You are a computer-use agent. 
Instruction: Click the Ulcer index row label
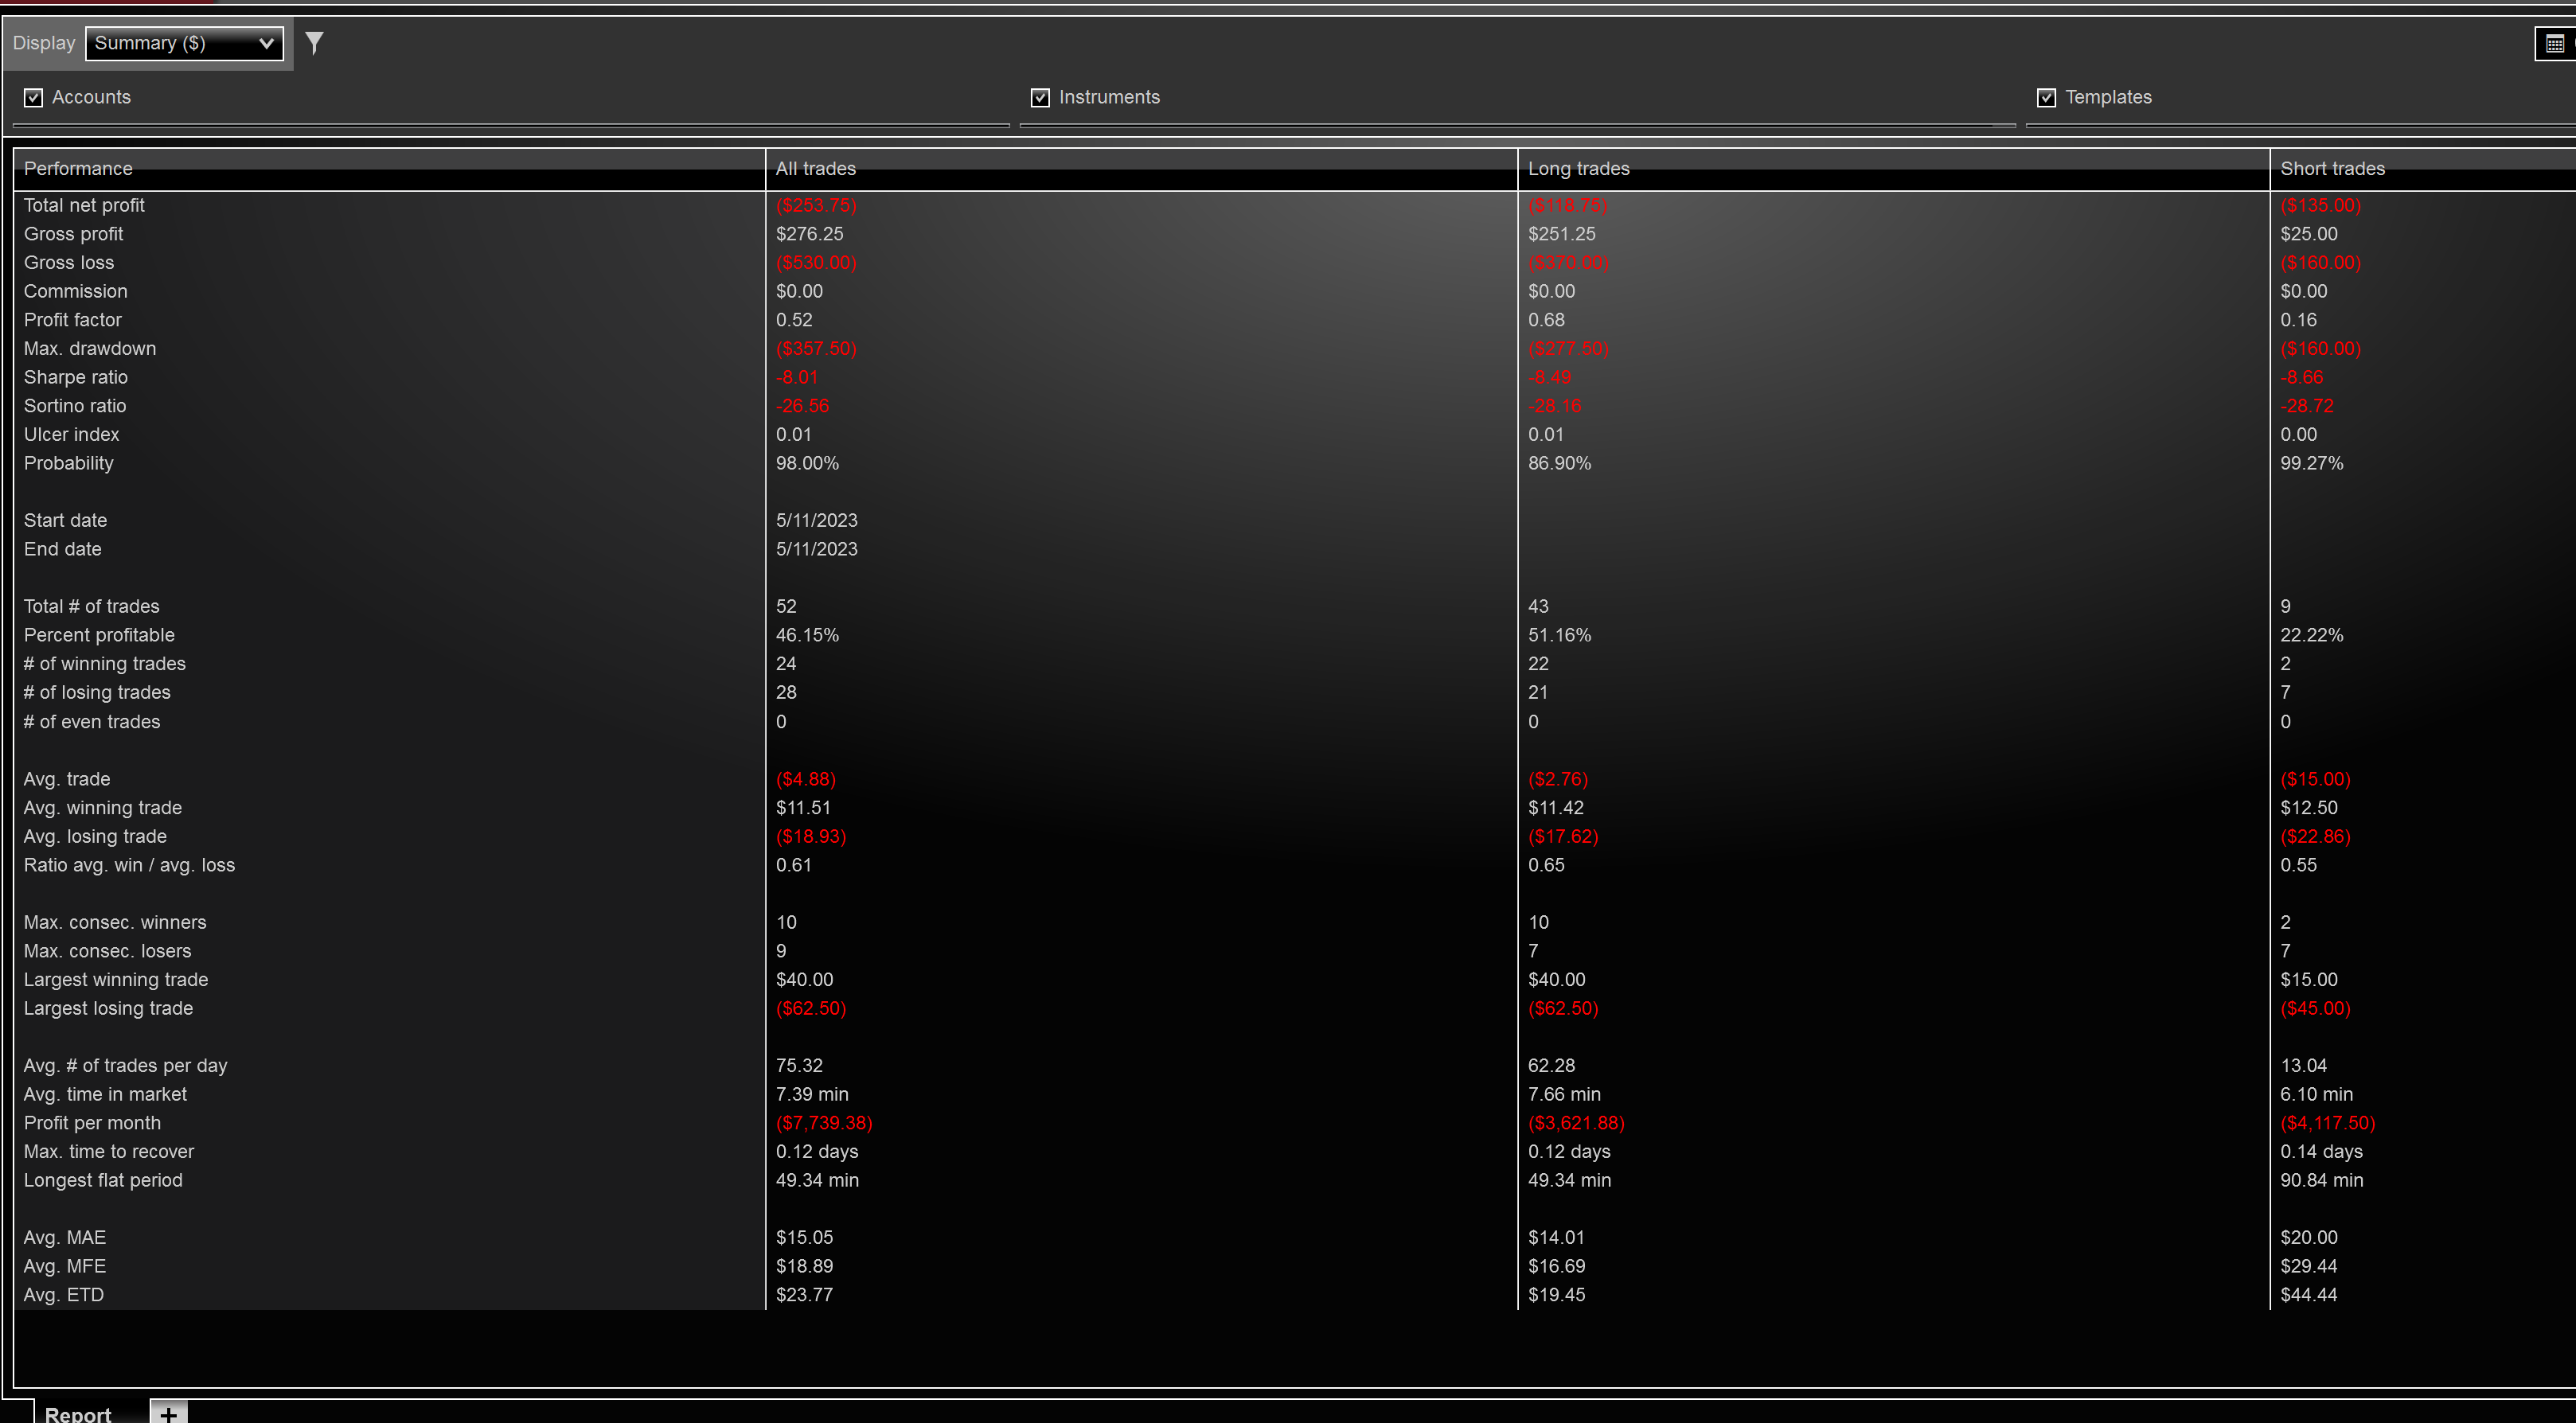[x=72, y=435]
